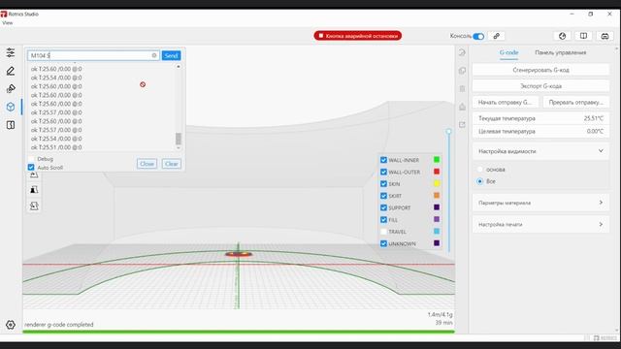The width and height of the screenshot is (621, 349).
Task: Click the SKIRT orange color swatch
Action: coord(437,195)
